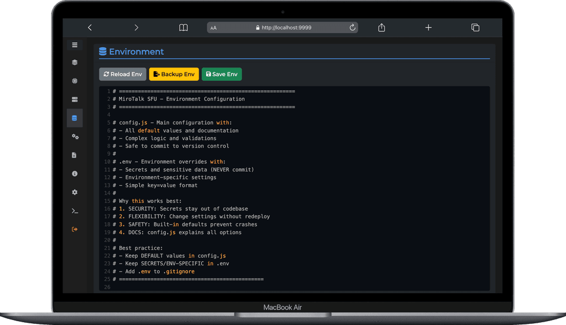Click line 'Why this works best:'

[150, 201]
